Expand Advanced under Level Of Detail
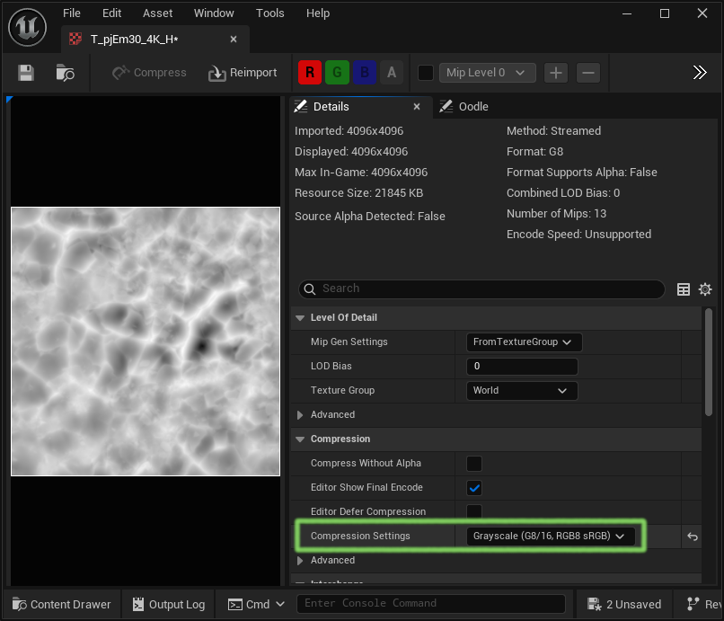 click(x=300, y=415)
